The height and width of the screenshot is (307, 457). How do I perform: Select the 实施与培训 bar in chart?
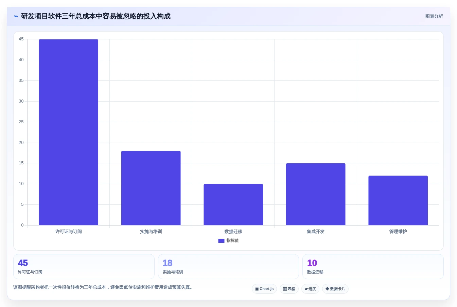pos(151,188)
